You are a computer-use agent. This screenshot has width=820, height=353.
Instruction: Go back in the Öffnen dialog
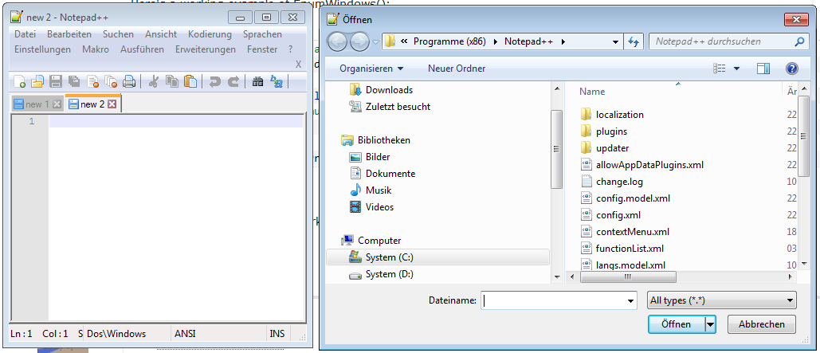(x=338, y=41)
